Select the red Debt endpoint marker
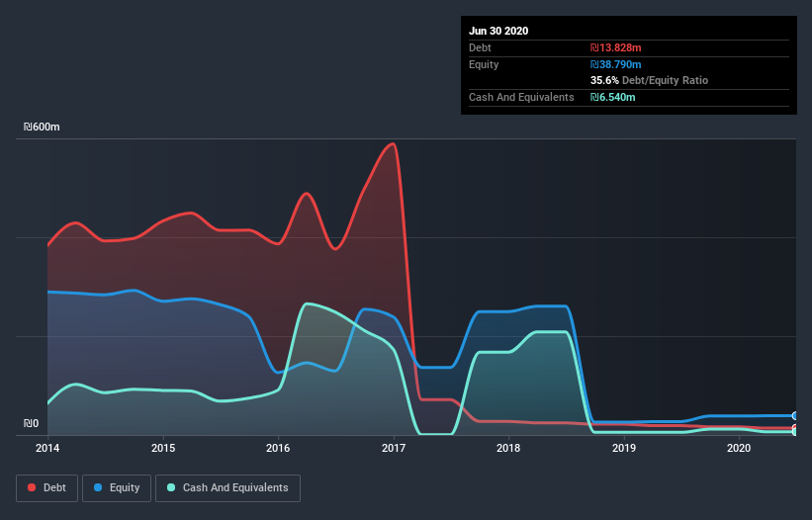Image resolution: width=812 pixels, height=520 pixels. pyautogui.click(x=795, y=428)
